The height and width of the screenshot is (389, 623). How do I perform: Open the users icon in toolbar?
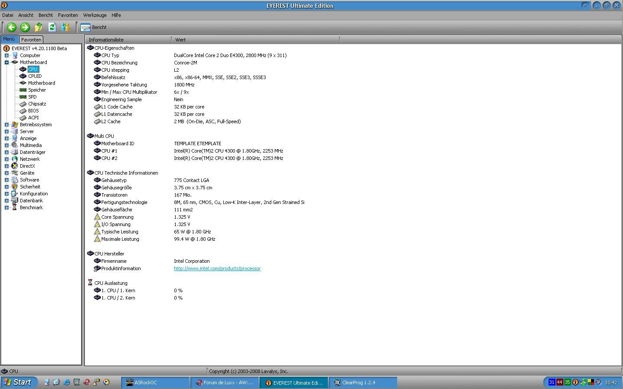pyautogui.click(x=65, y=27)
